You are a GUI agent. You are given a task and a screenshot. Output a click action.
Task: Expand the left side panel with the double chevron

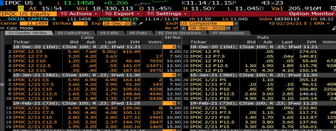pos(2,85)
